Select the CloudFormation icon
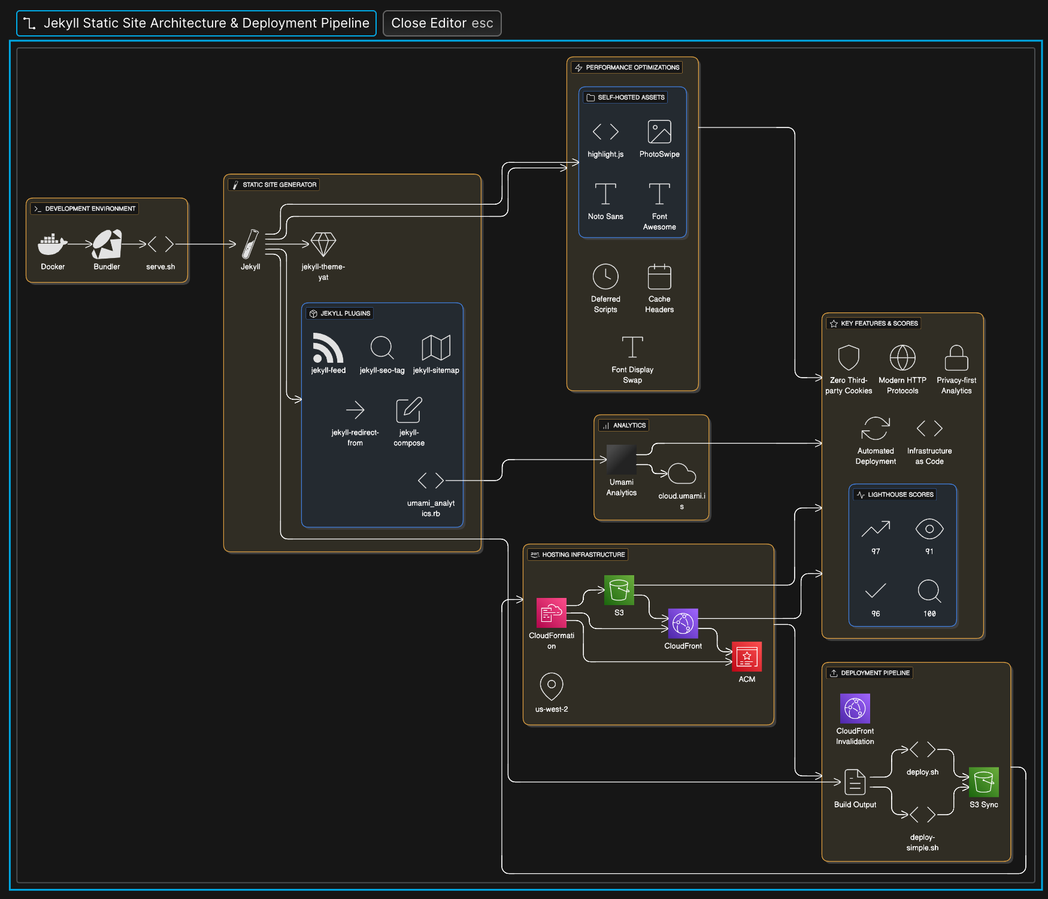 coord(551,613)
